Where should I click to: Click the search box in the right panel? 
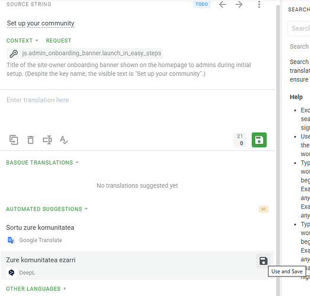click(299, 28)
